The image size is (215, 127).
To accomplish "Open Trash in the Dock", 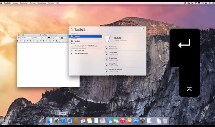I will (165, 121).
